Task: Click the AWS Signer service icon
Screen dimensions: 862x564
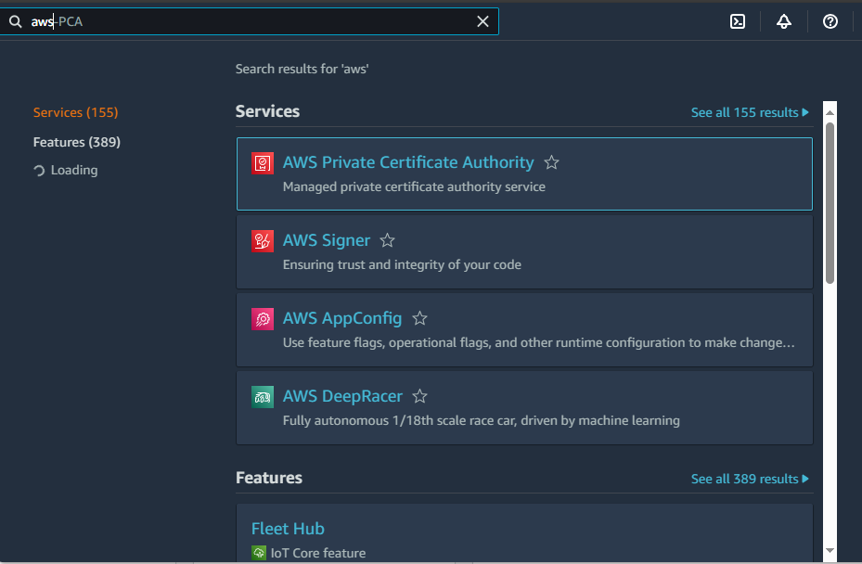Action: pyautogui.click(x=263, y=241)
